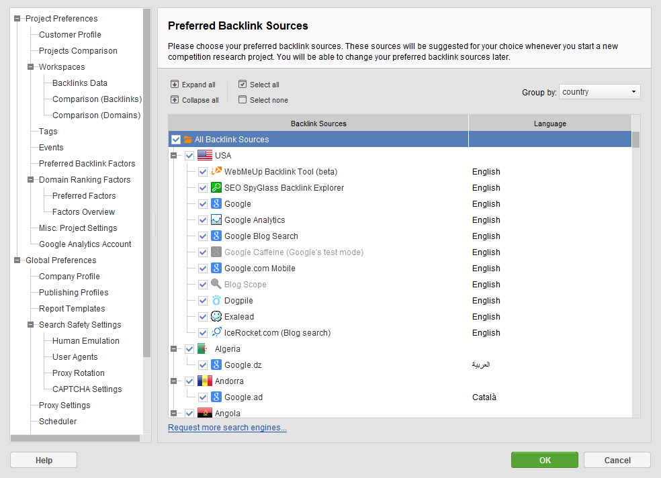Click the WebMeUp Backlink Tool icon
Image resolution: width=661 pixels, height=478 pixels.
tap(216, 171)
